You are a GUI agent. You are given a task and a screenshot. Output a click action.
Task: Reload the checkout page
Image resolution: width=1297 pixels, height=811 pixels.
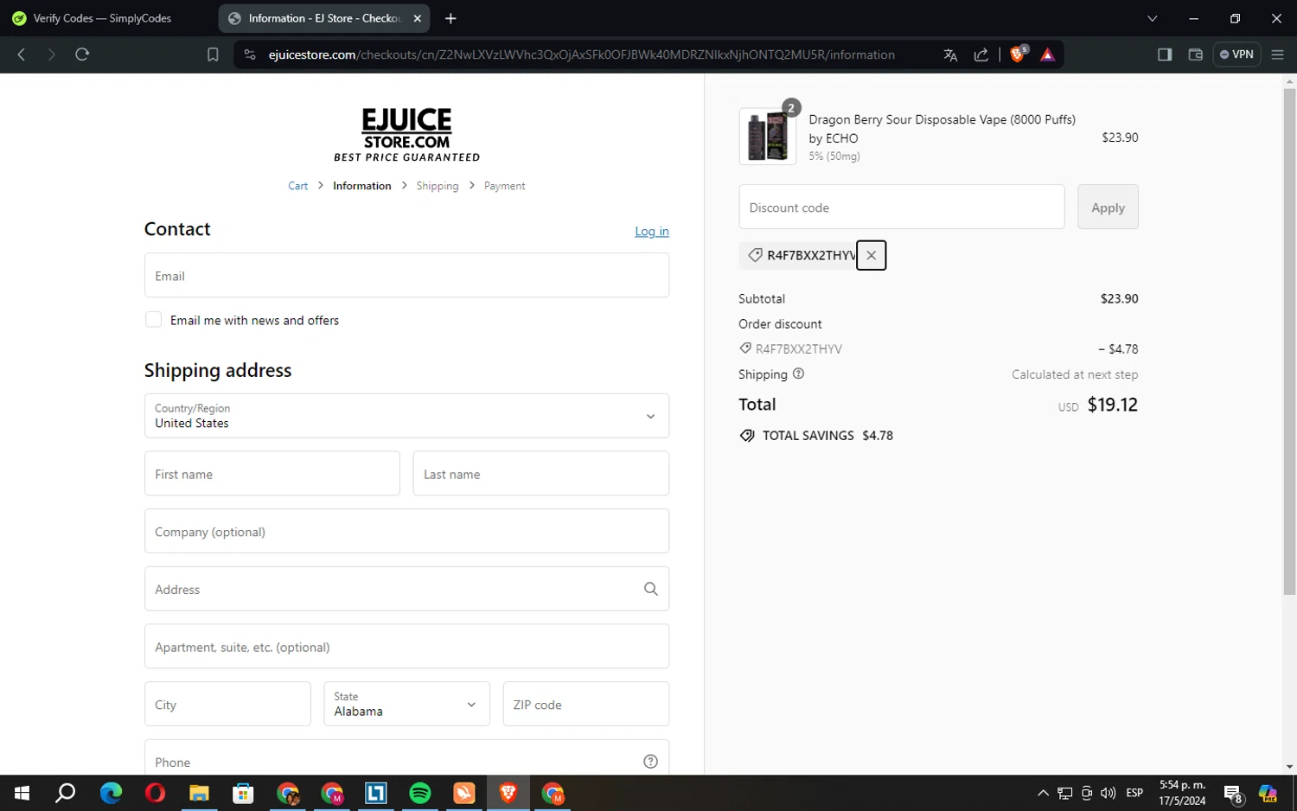coord(82,54)
